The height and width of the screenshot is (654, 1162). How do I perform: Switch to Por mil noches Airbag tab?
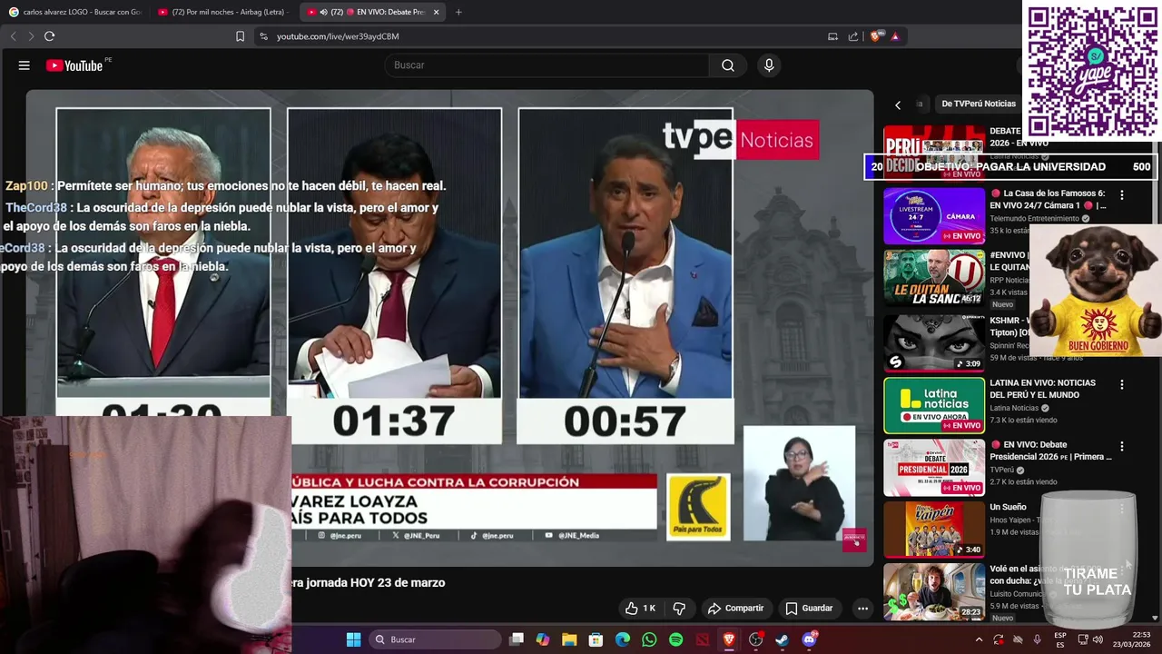[x=223, y=12]
